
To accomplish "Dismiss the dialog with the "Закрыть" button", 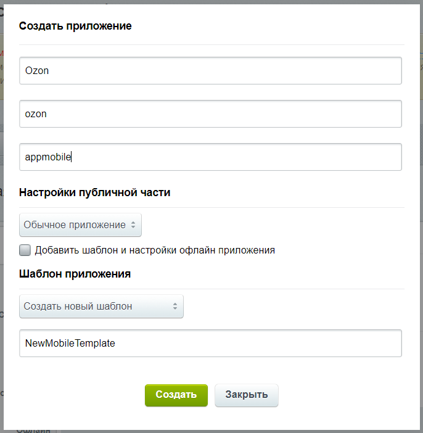I will pyautogui.click(x=246, y=395).
